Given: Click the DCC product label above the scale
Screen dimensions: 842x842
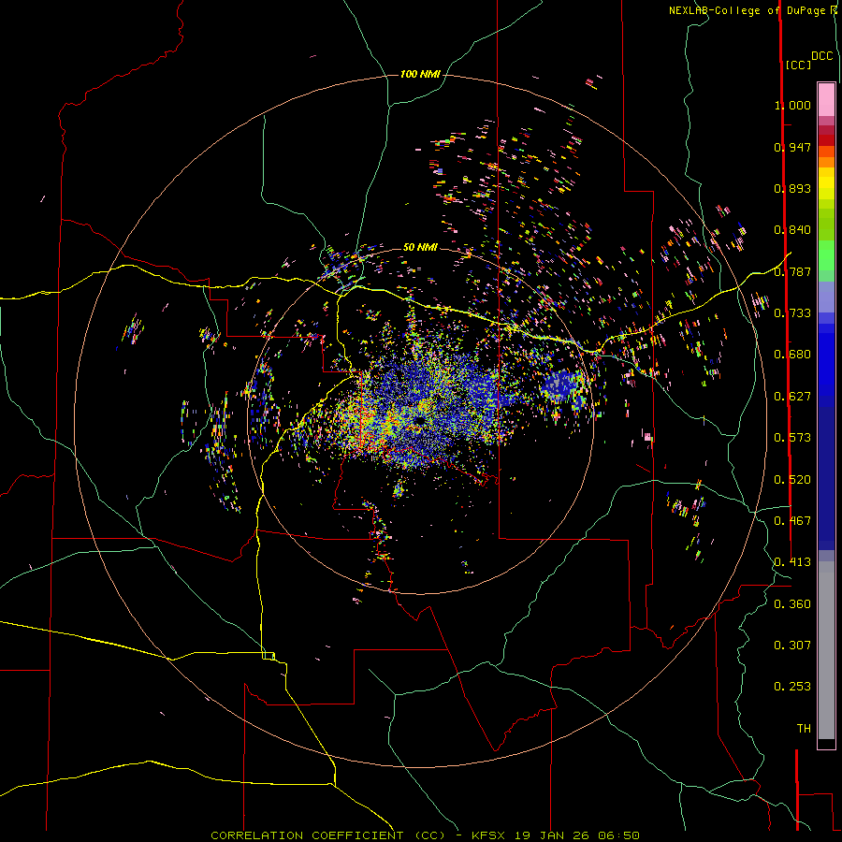Looking at the screenshot, I should click(821, 56).
